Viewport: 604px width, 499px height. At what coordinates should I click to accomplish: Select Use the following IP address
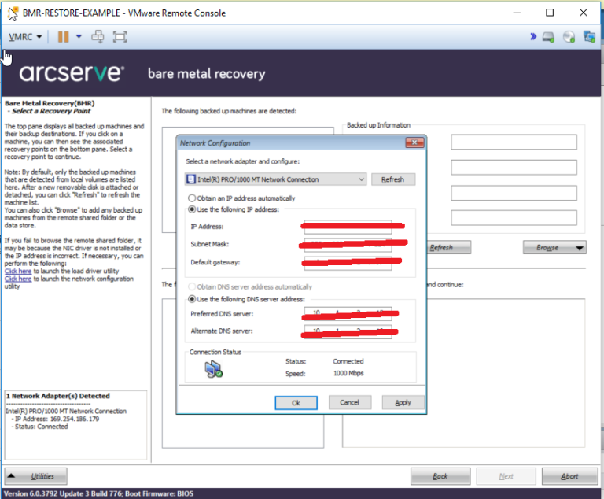pyautogui.click(x=234, y=209)
